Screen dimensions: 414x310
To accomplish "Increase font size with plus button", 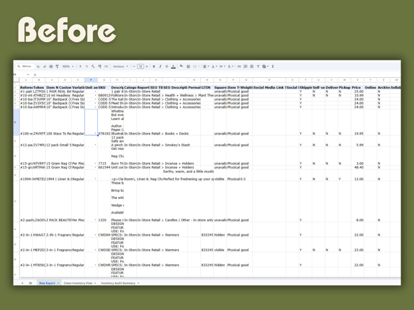I will click(147, 67).
